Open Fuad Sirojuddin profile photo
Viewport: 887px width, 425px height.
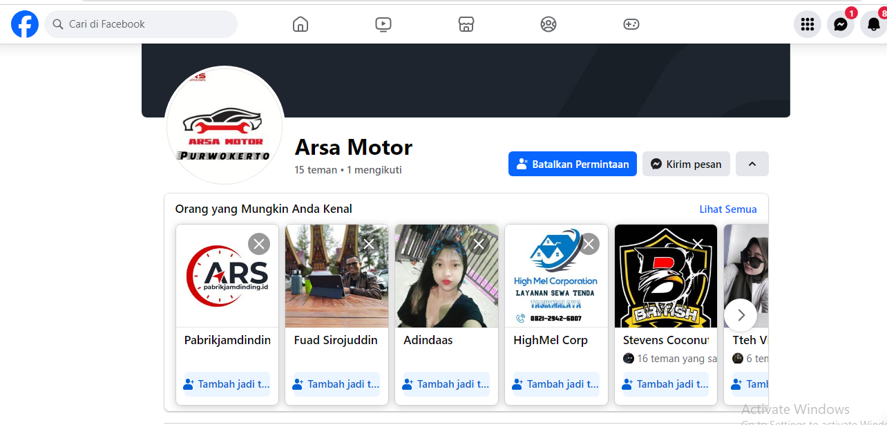(x=336, y=276)
